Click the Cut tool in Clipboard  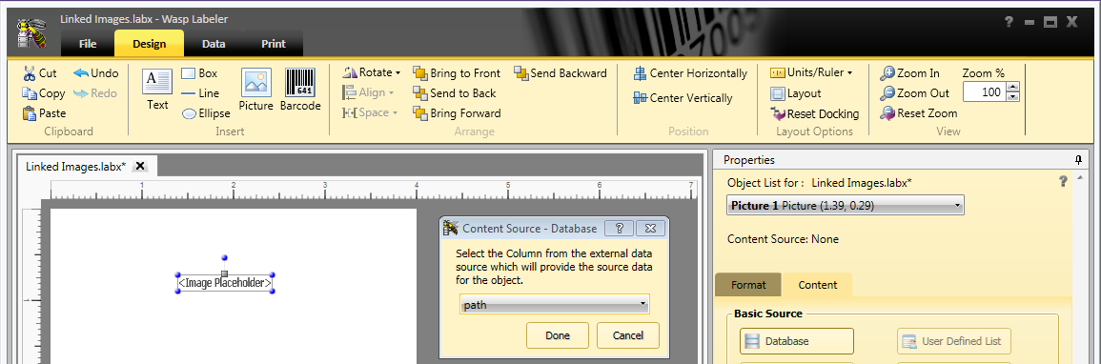[x=40, y=73]
